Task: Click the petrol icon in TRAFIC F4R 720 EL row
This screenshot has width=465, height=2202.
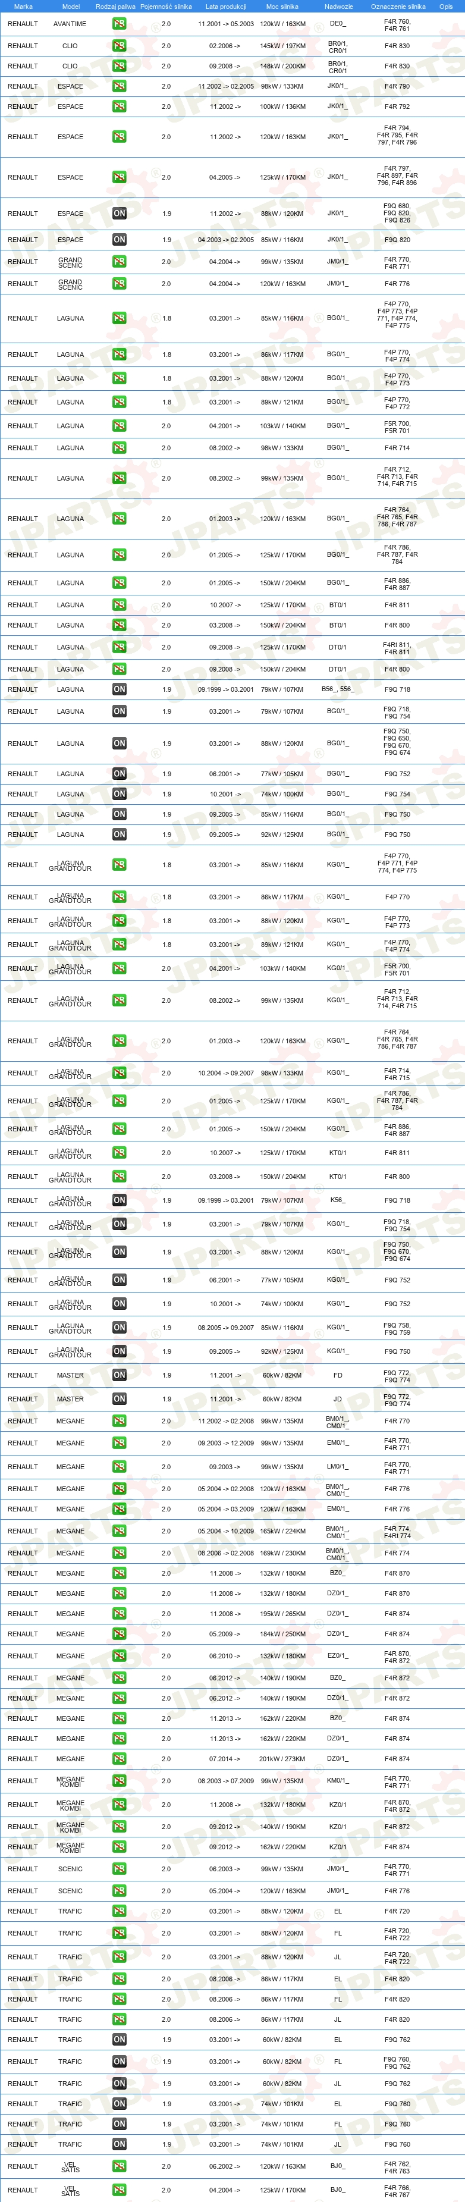Action: point(119,1911)
